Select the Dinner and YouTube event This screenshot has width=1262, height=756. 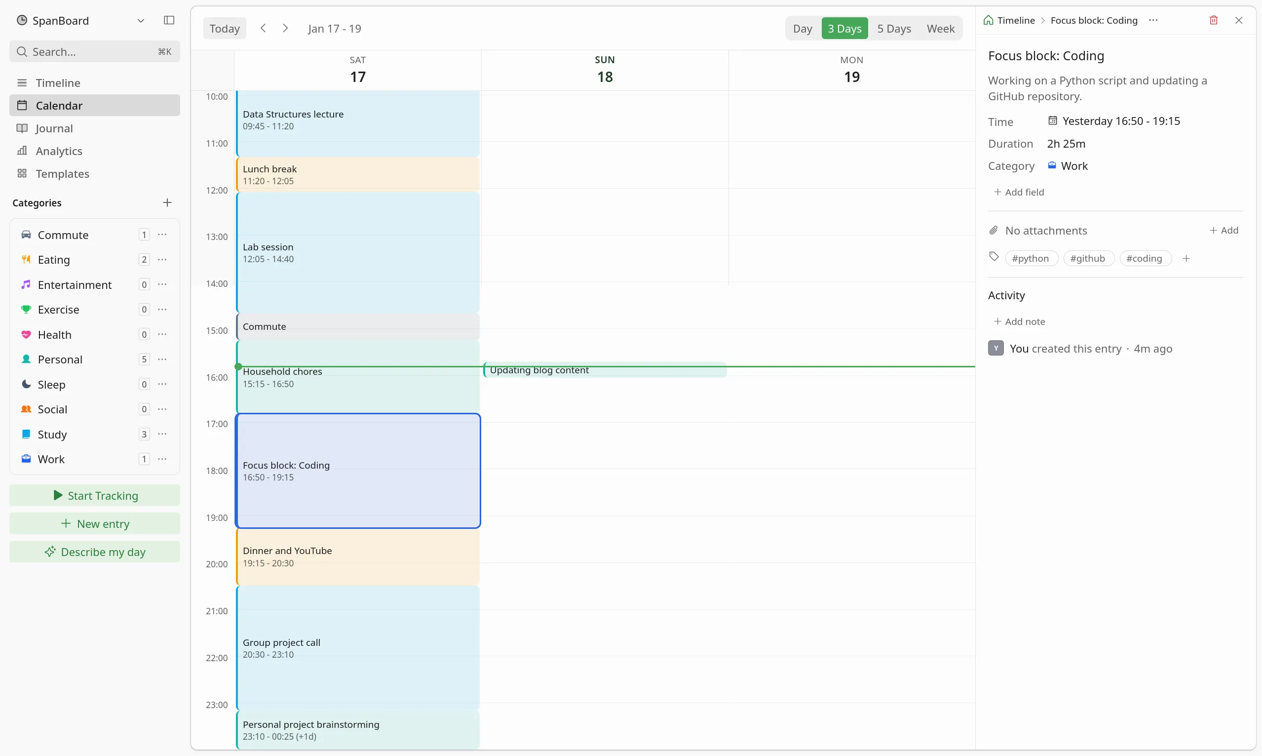click(x=356, y=557)
